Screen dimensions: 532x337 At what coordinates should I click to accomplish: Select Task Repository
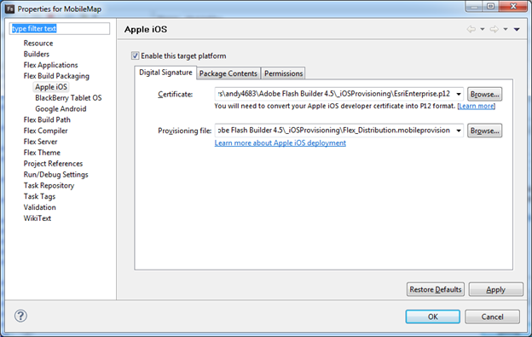(49, 185)
